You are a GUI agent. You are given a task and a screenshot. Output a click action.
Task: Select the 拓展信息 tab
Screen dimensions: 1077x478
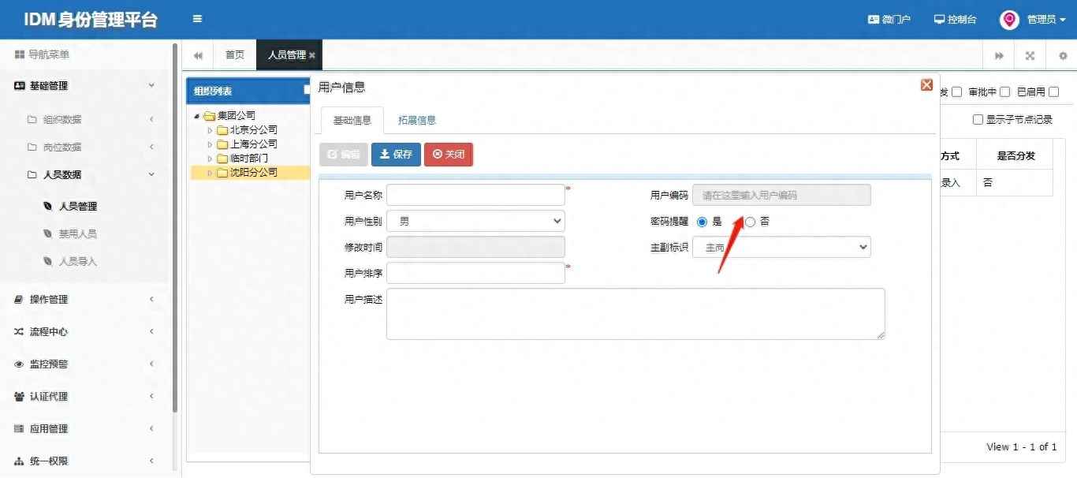[x=417, y=120]
